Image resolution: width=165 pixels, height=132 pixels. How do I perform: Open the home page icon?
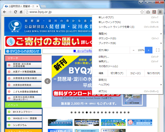pyautogui.click(x=21, y=12)
